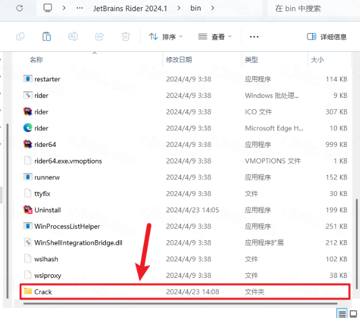Click the 307 KB size cell
The width and height of the screenshot is (360, 318).
tap(336, 112)
